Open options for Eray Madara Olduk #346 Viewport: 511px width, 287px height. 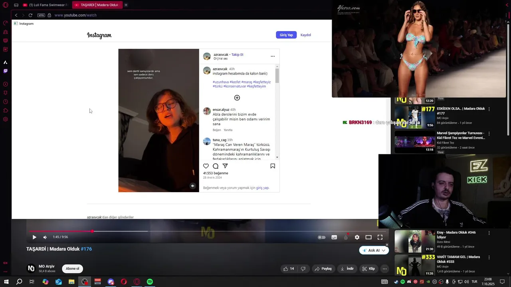[489, 233]
